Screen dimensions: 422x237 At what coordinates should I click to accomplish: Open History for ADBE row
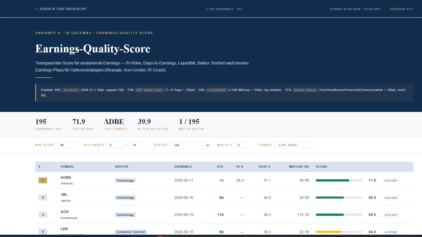click(391, 181)
